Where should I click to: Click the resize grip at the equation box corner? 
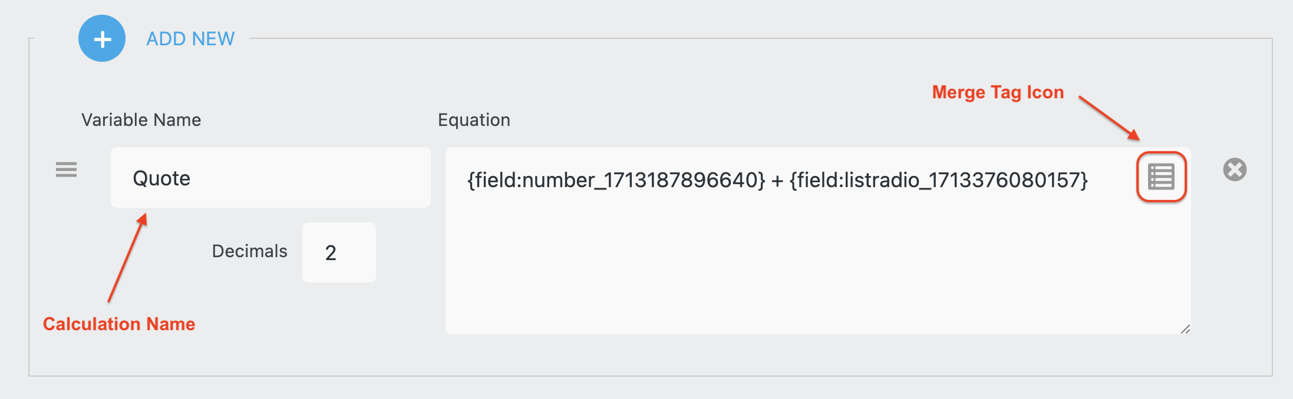click(x=1186, y=330)
